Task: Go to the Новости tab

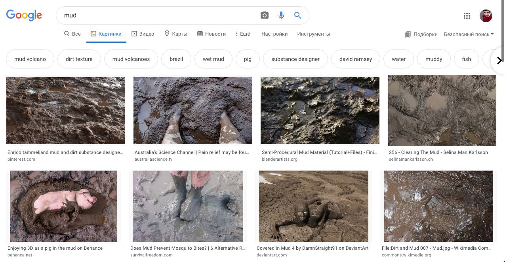Action: 212,34
